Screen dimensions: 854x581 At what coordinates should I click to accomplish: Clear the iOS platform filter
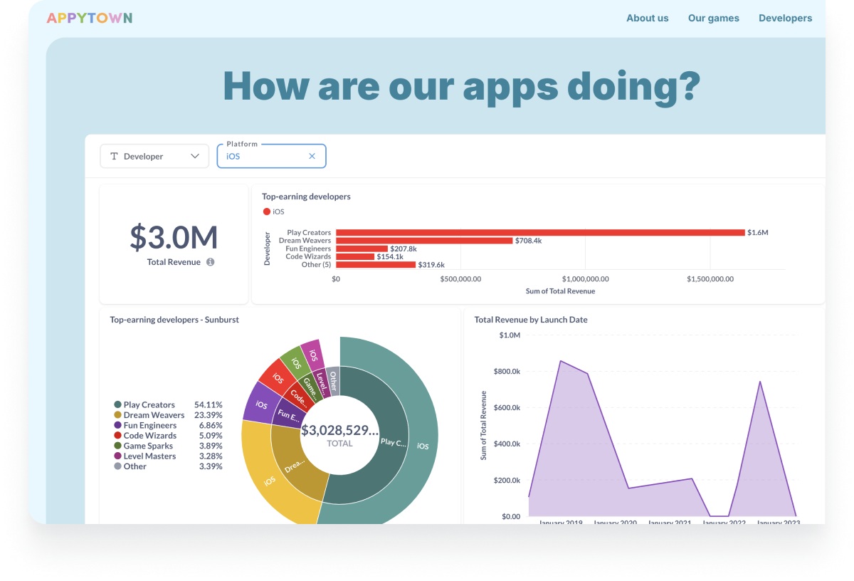(x=312, y=157)
